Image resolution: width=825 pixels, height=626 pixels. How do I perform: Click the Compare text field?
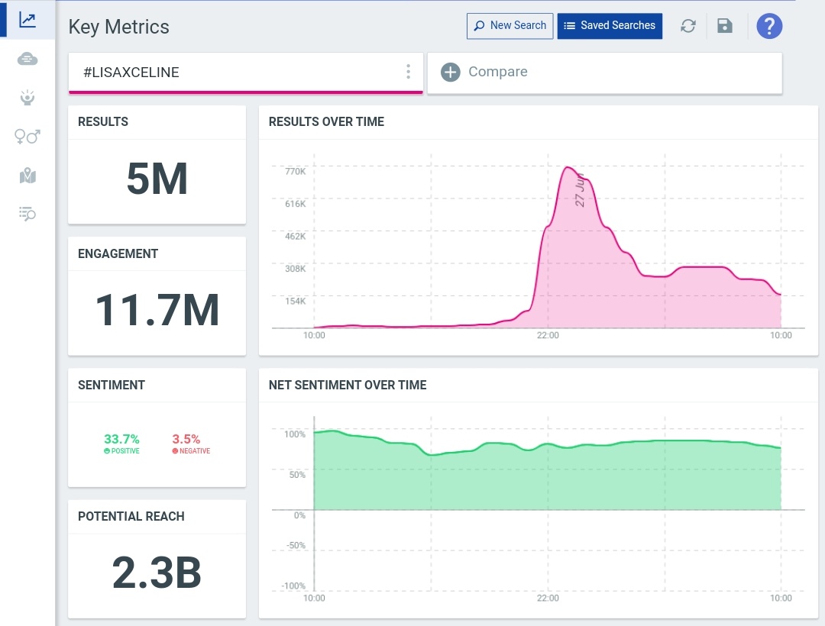(604, 73)
